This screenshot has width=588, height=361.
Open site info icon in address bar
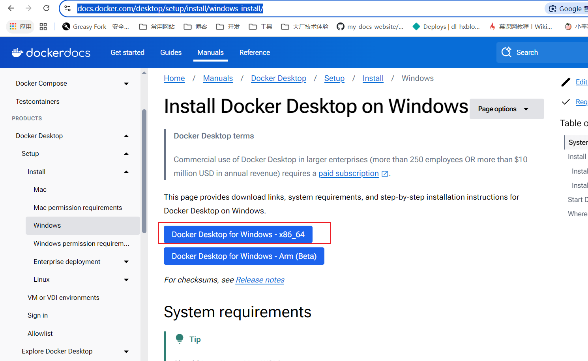[67, 8]
